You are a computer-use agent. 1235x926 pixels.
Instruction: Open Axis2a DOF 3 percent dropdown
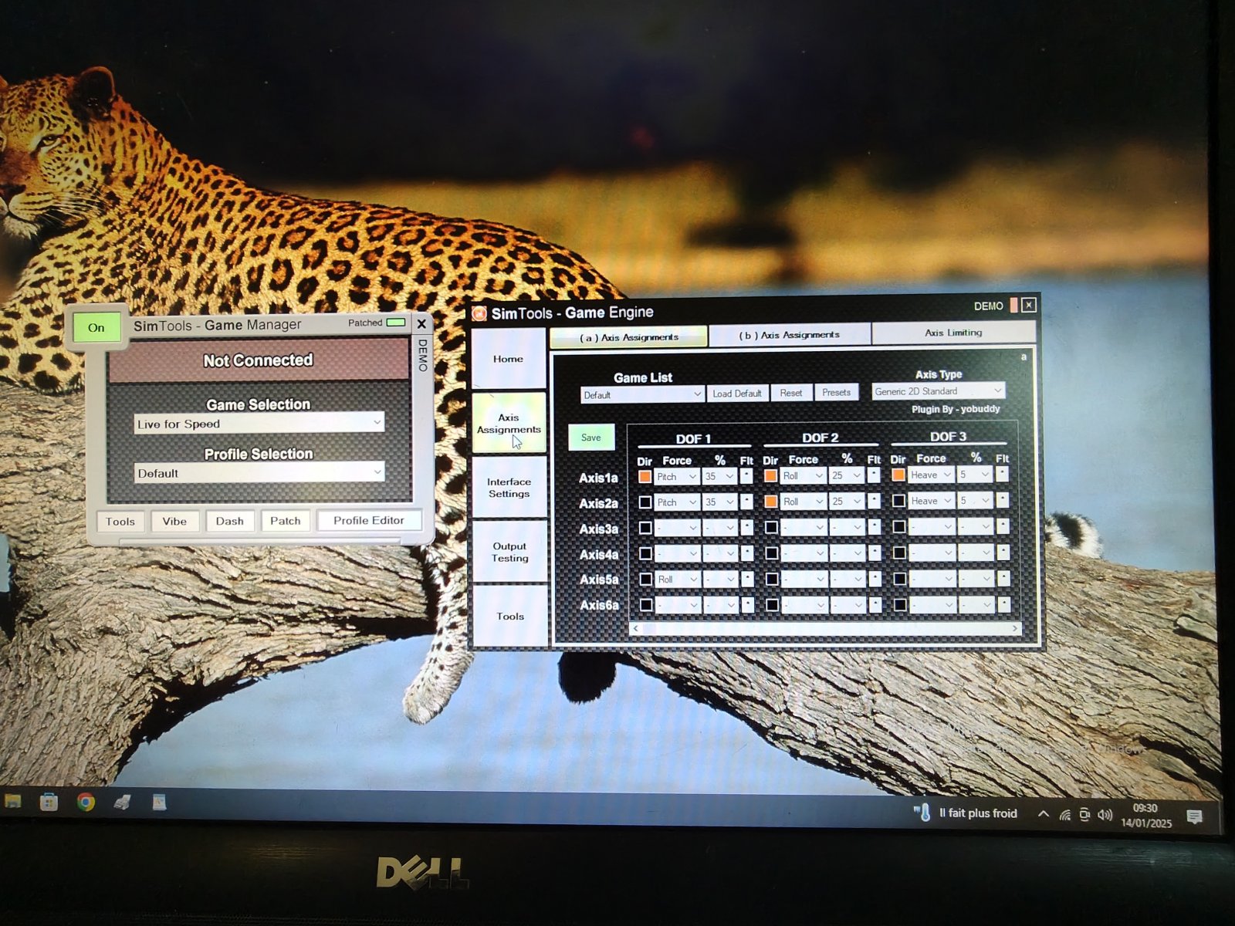[975, 501]
